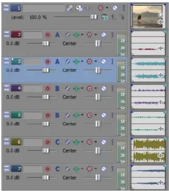Toggle bypass motion blur on video track 1
This screenshot has width=169, height=191.
click(x=69, y=8)
